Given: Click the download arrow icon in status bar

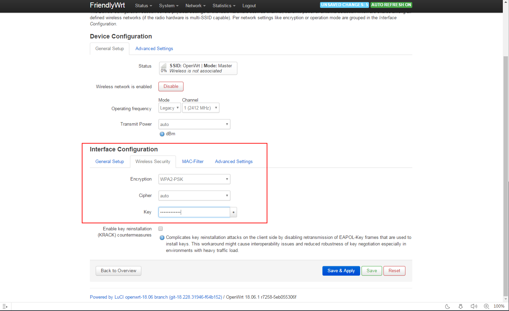Looking at the screenshot, I should point(461,306).
